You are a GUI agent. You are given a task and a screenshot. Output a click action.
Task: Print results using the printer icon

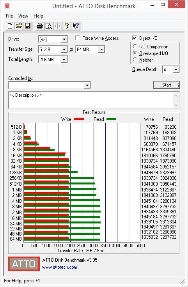click(x=40, y=26)
